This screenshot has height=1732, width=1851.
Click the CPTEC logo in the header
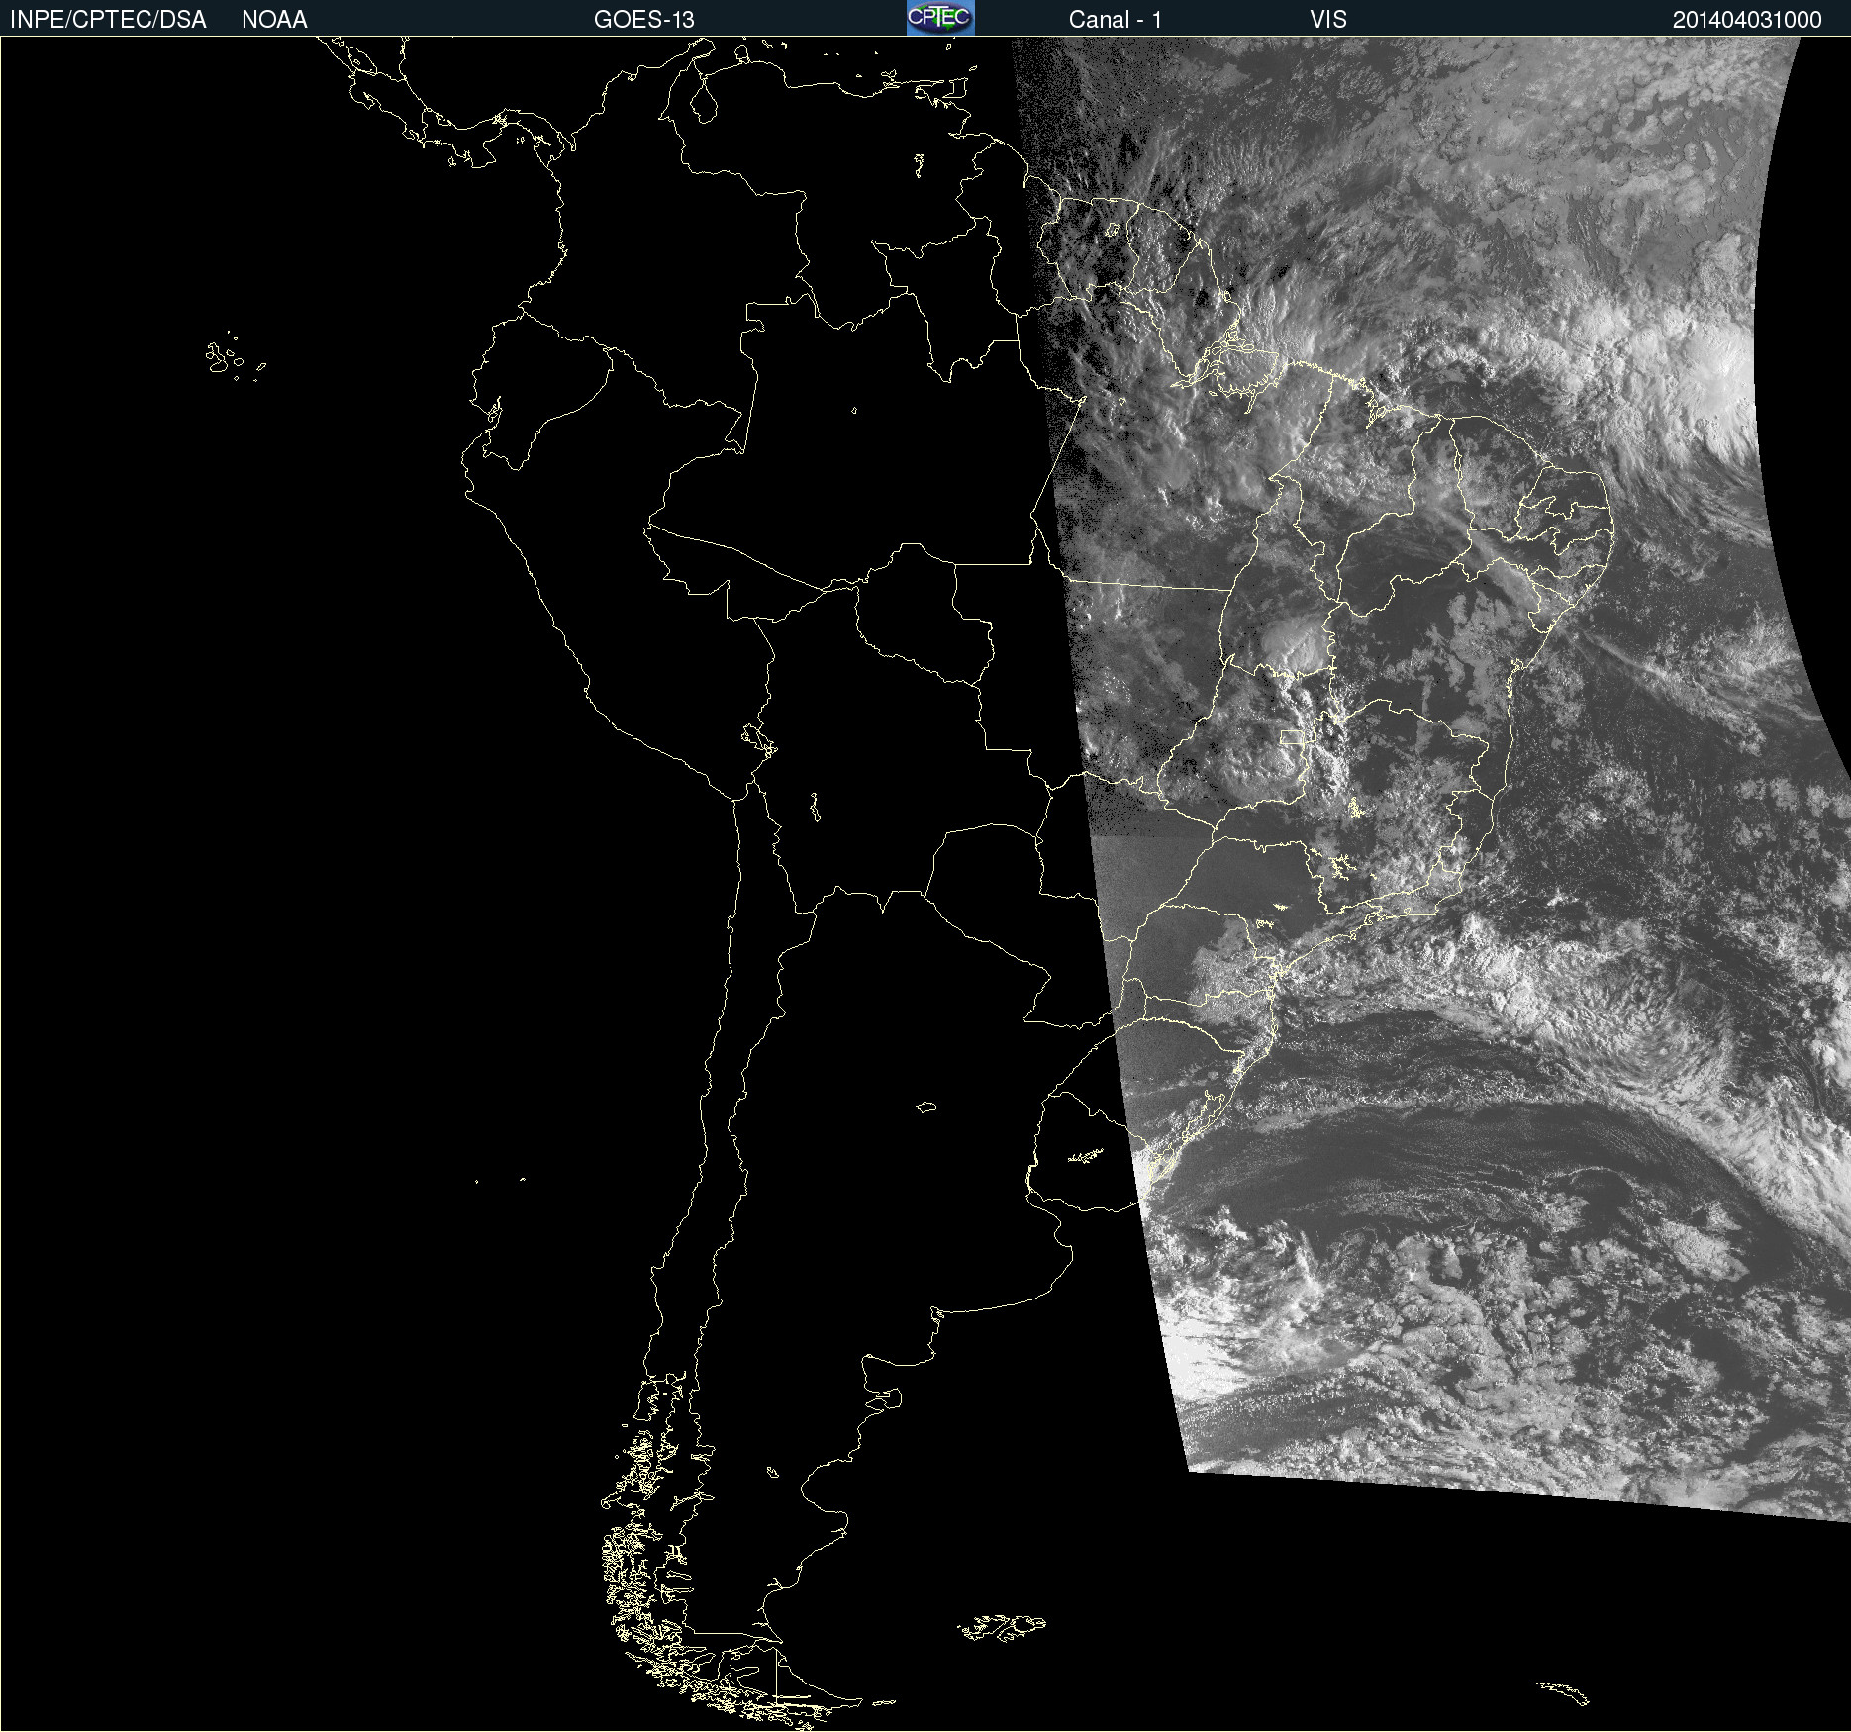[940, 18]
